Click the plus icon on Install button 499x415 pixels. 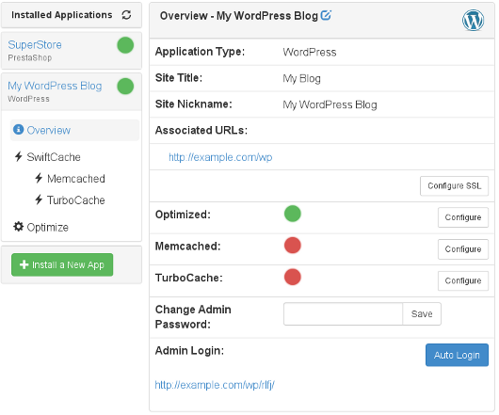pyautogui.click(x=24, y=264)
